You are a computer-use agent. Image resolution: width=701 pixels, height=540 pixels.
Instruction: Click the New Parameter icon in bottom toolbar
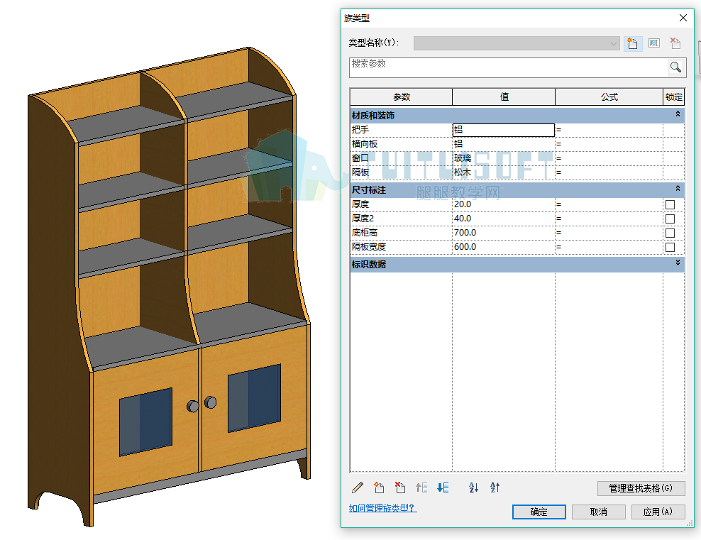coord(379,487)
